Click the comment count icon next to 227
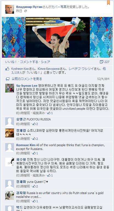 click(101, 62)
